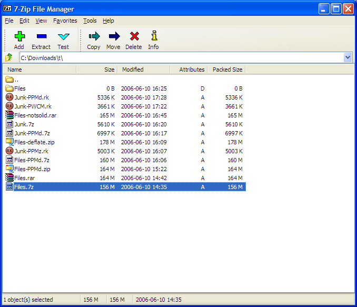Click the Files.7z file name
Screen dimensions: 357x307
point(24,187)
